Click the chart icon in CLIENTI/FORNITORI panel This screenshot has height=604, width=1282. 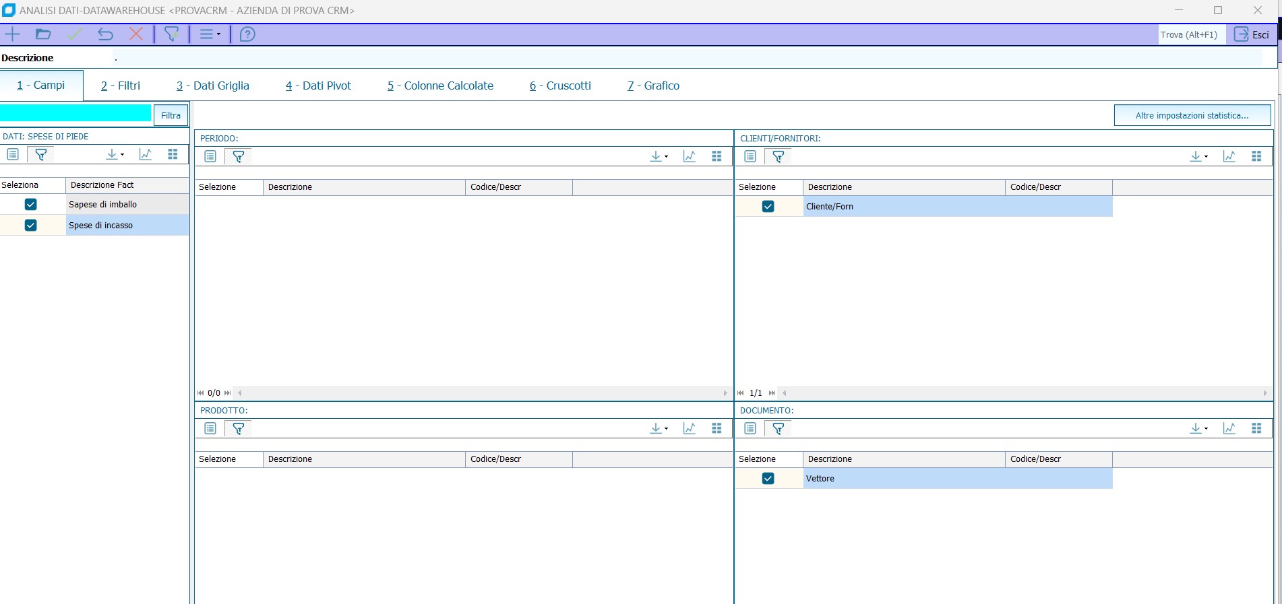[1229, 157]
